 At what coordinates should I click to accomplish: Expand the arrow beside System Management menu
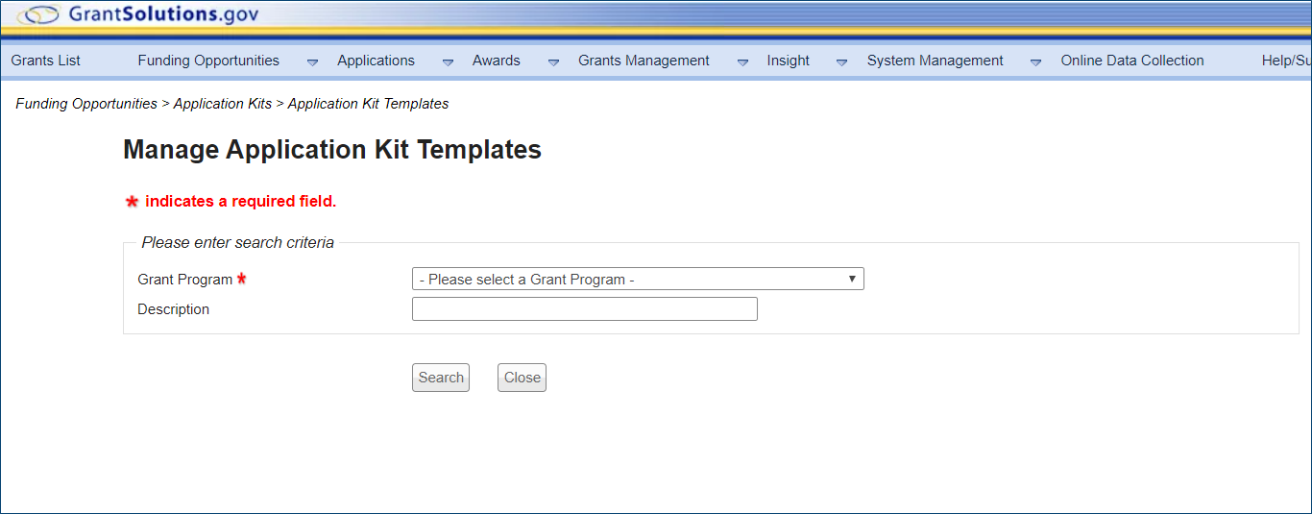[x=1035, y=62]
